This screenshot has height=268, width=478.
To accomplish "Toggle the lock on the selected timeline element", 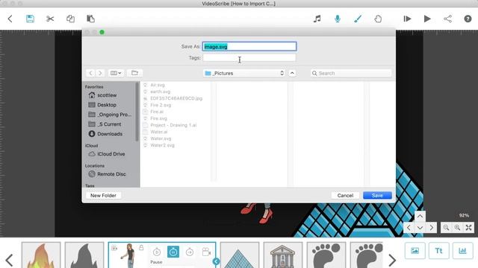I will 141,248.
